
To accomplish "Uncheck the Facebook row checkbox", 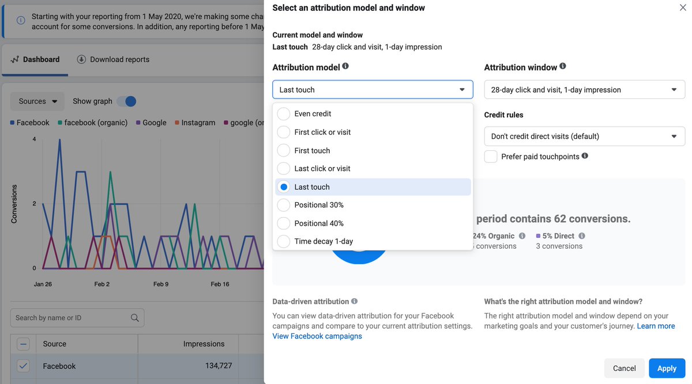I will (23, 366).
